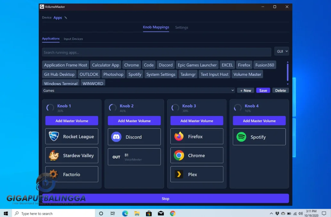Click the Plex icon in Knob 3
This screenshot has width=331, height=217.
point(179,174)
